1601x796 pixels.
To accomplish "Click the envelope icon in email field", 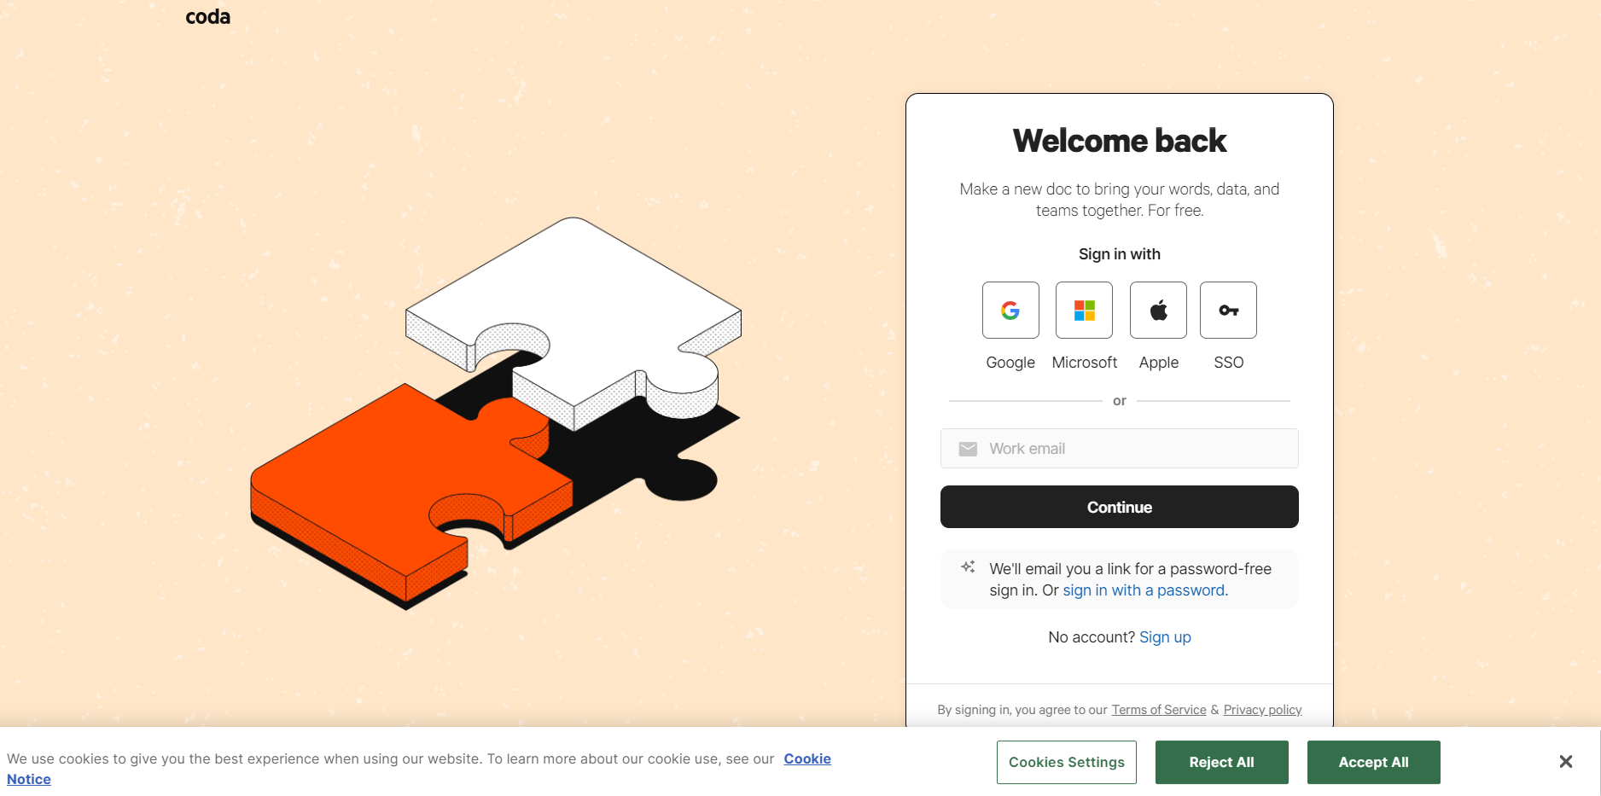I will pos(968,449).
